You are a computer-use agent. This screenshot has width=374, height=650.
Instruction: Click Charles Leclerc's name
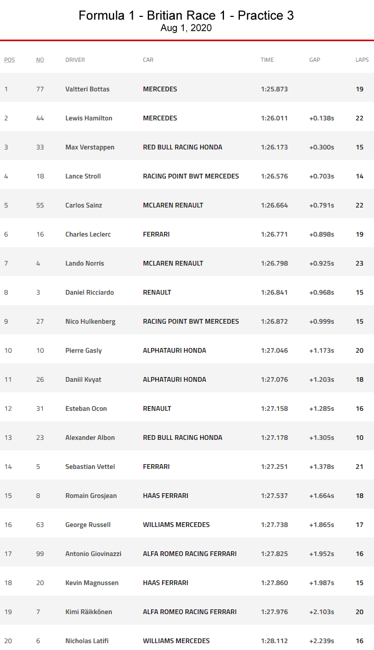point(88,234)
